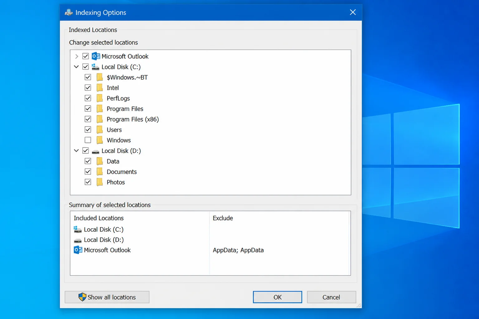
Task: Close the Indexing Options dialog
Action: click(353, 12)
